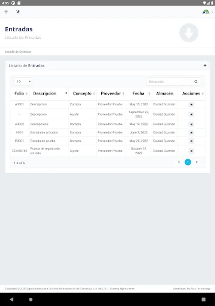Click the print icon in Listado panel

point(204,65)
